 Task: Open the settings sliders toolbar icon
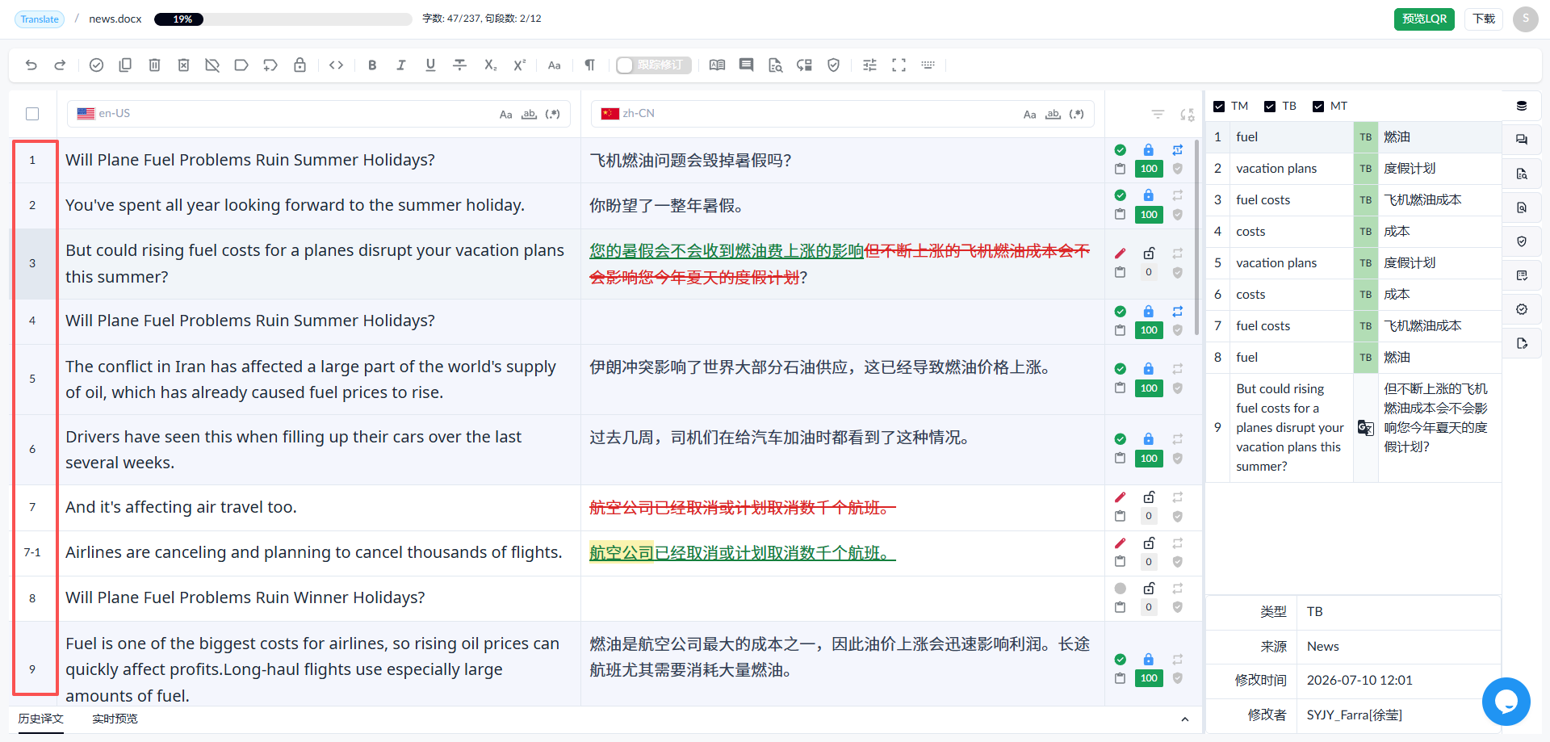click(869, 65)
